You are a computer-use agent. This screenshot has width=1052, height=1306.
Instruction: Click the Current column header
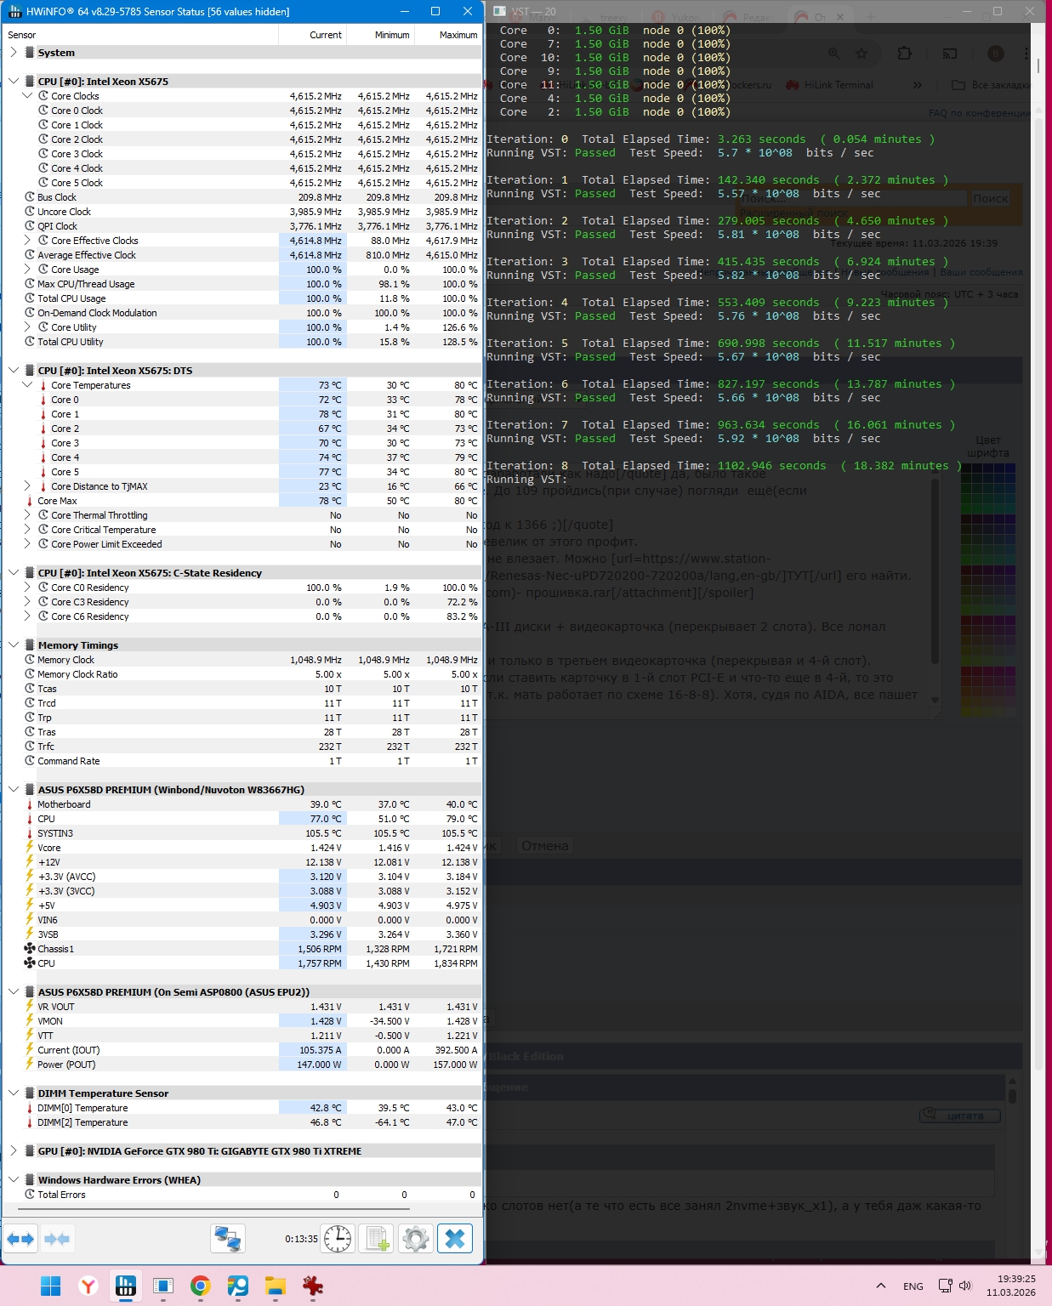coord(312,35)
